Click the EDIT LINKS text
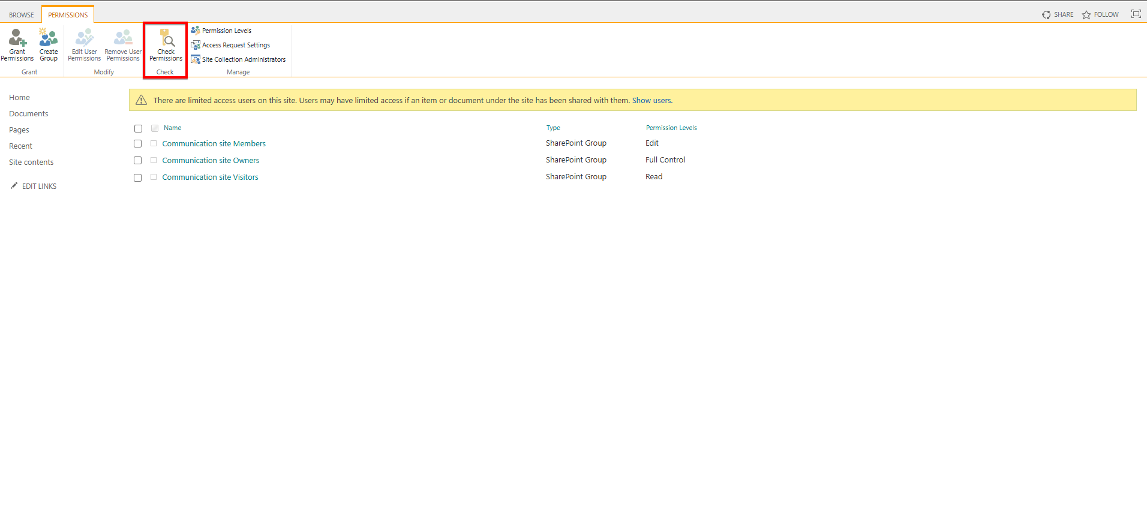 tap(40, 186)
